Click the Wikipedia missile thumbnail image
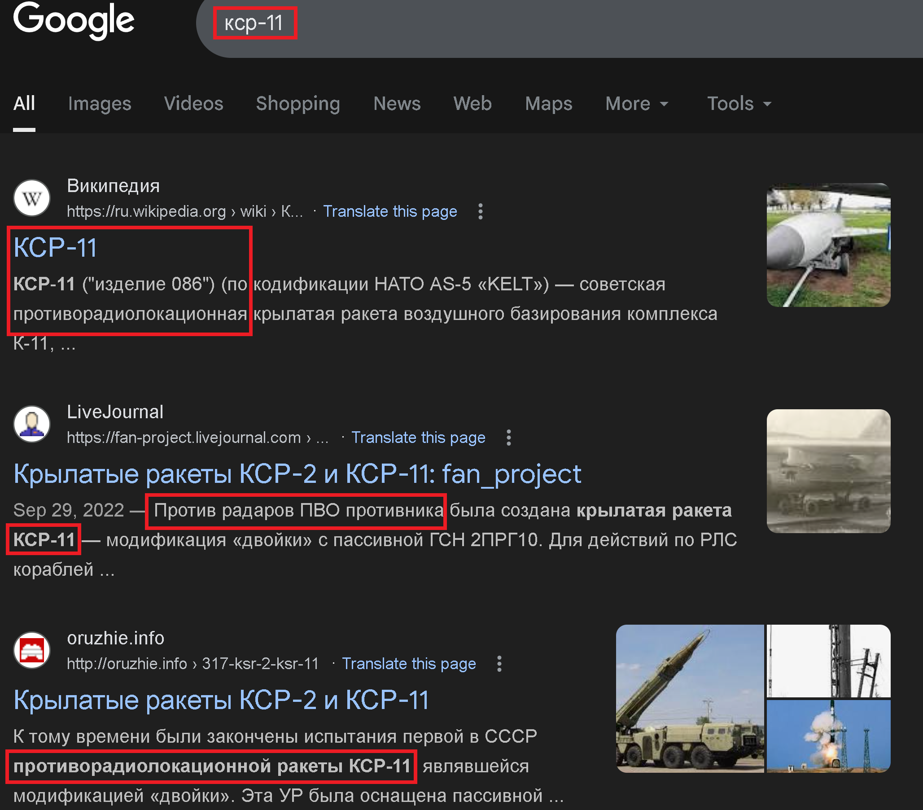Image resolution: width=923 pixels, height=810 pixels. click(828, 245)
